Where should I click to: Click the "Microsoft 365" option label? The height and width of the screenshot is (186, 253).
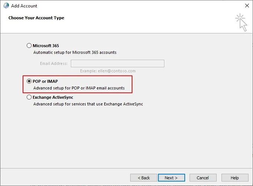(46, 46)
